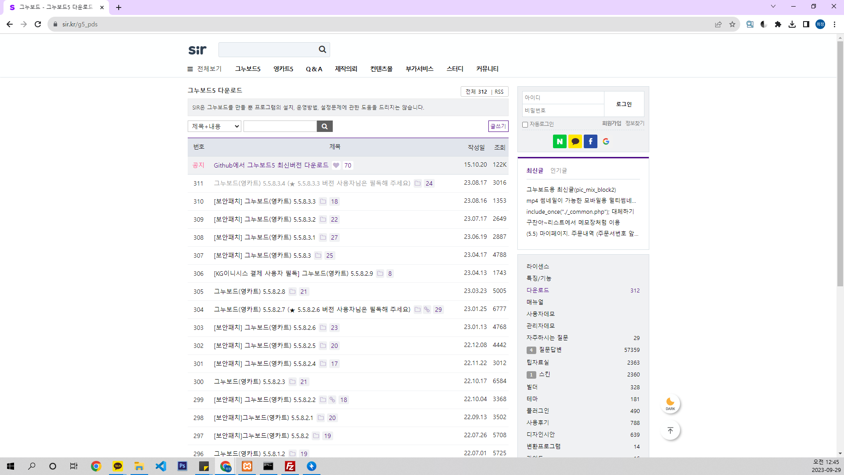Open Photoshop from the taskbar
The image size is (844, 475).
tap(182, 466)
